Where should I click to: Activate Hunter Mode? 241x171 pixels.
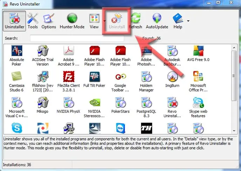(x=72, y=21)
